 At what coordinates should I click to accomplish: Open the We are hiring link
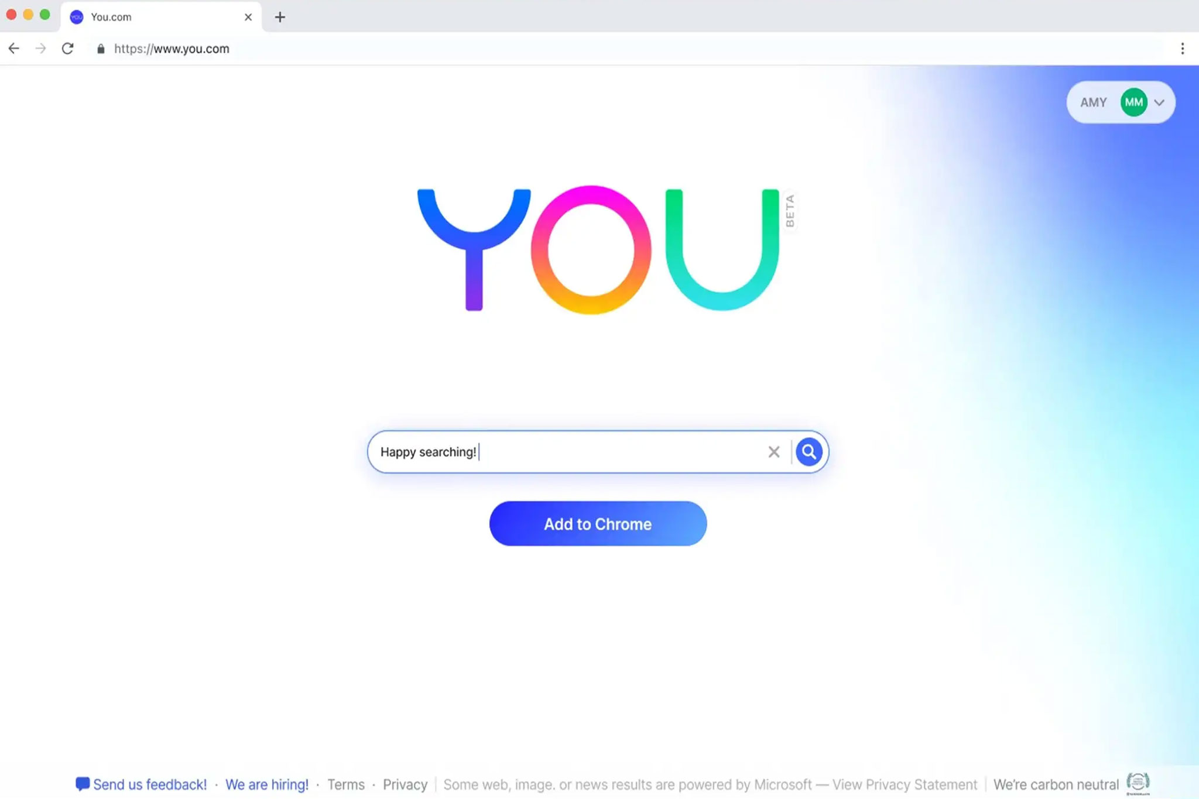pos(267,784)
